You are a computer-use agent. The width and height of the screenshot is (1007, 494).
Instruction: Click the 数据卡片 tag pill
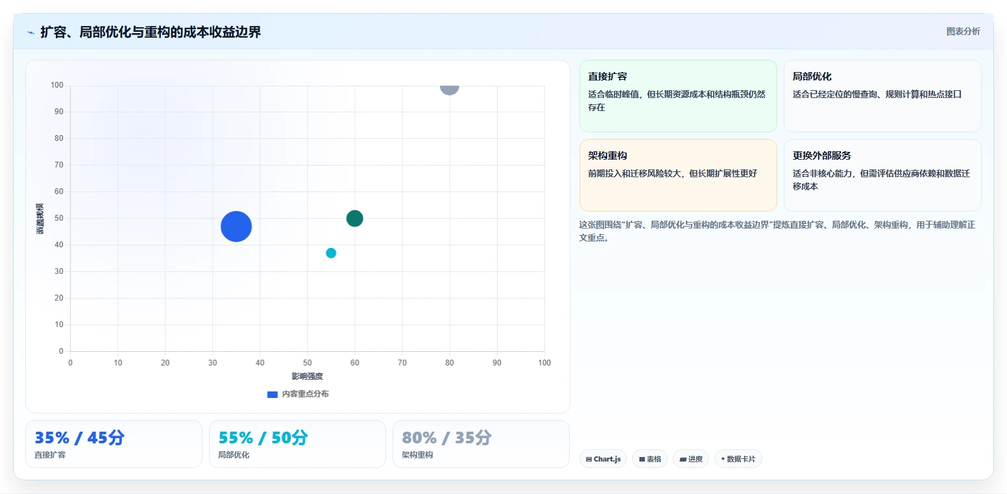[738, 459]
